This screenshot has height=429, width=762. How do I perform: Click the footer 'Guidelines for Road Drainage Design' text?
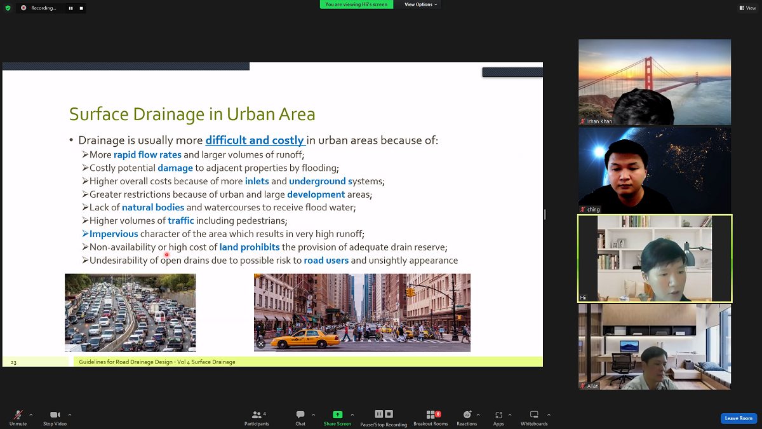[x=157, y=362]
